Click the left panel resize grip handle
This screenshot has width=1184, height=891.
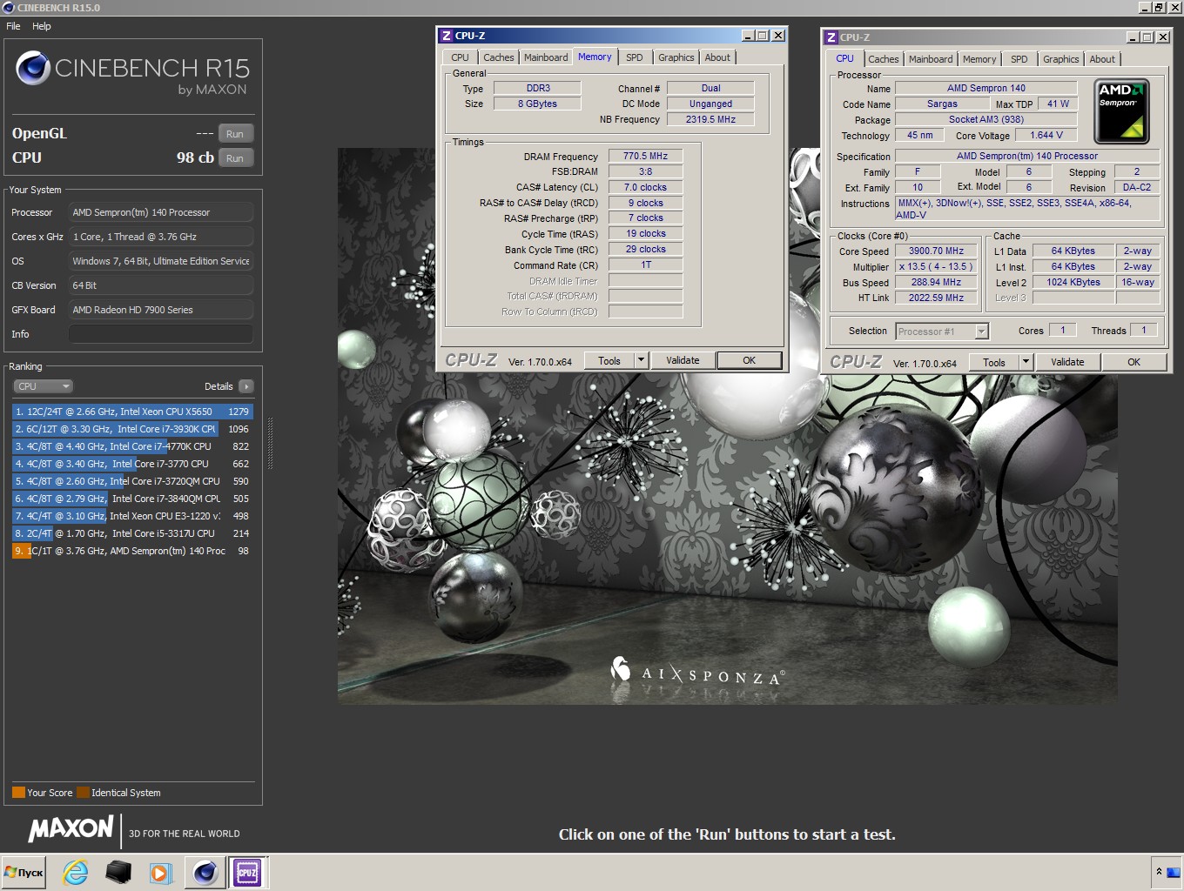pyautogui.click(x=270, y=444)
